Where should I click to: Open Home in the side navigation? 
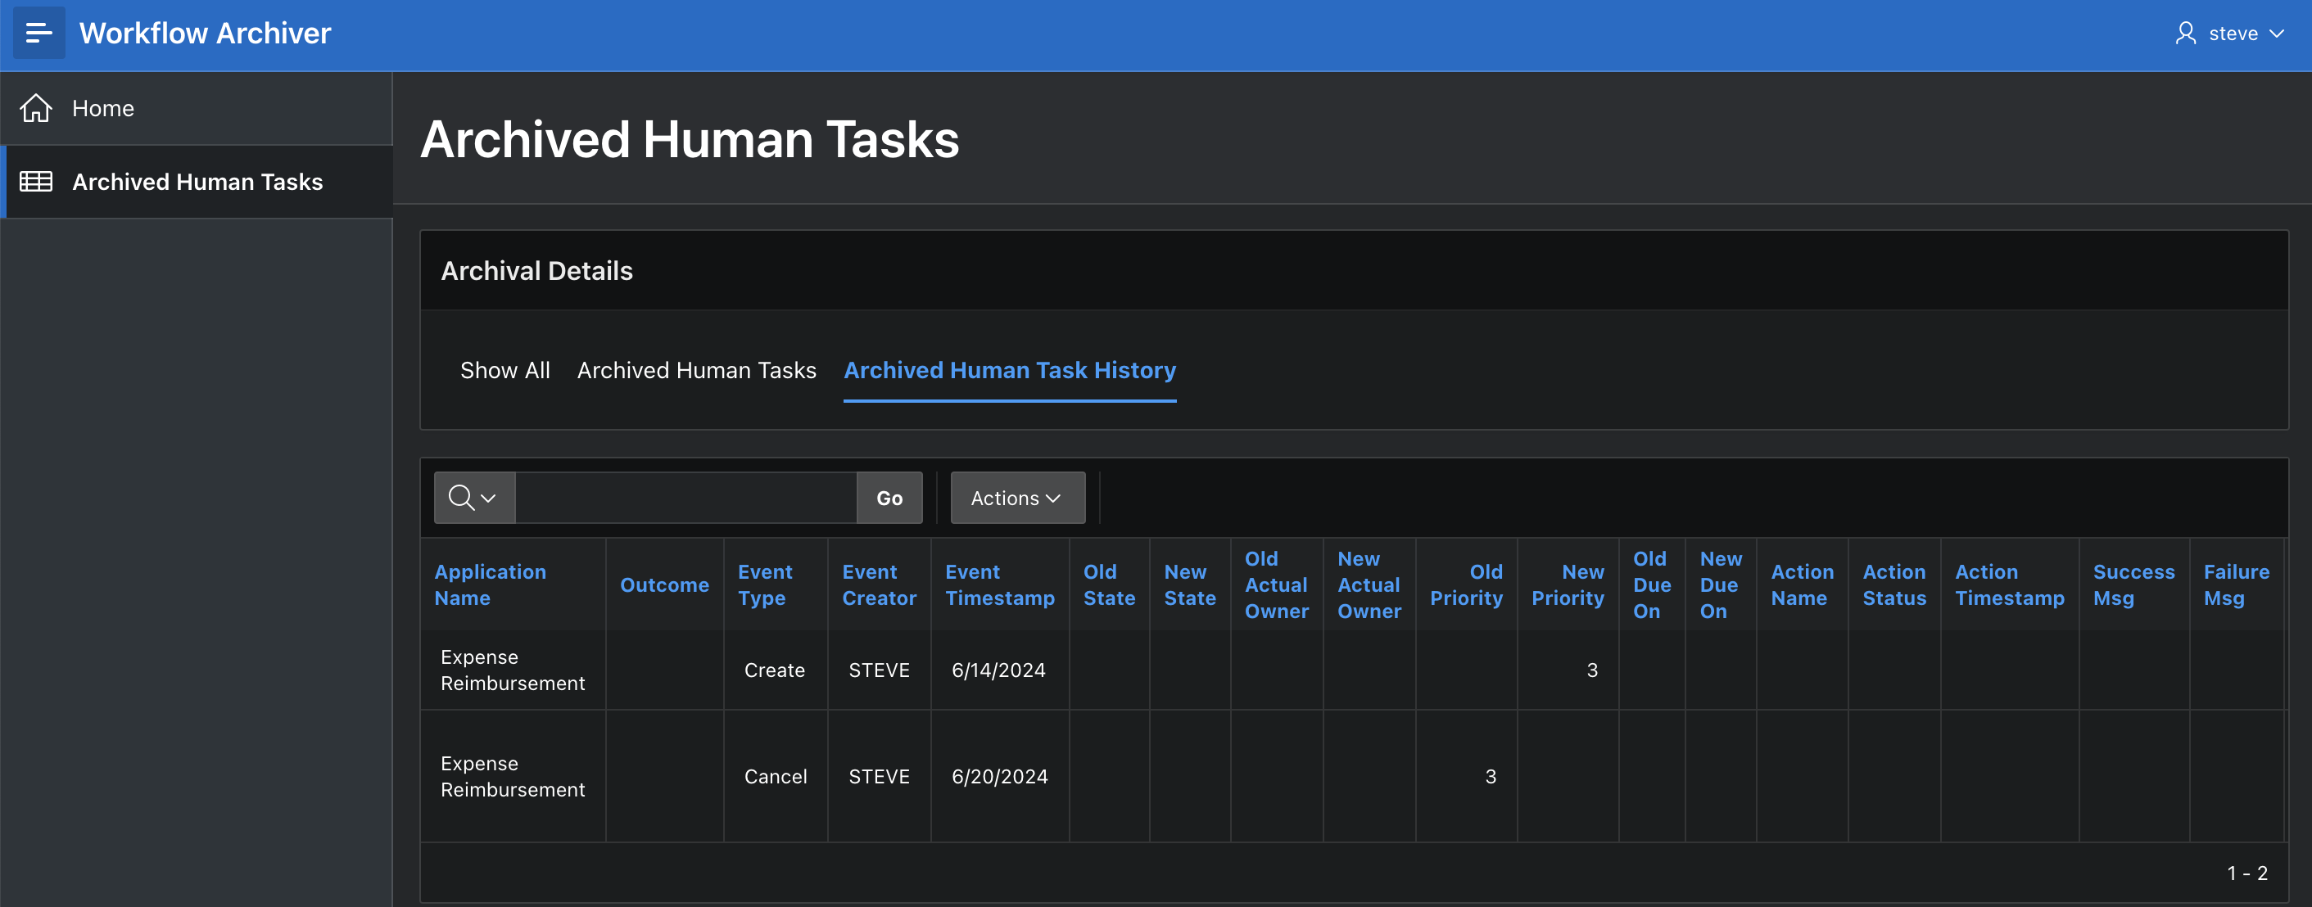[x=103, y=109]
